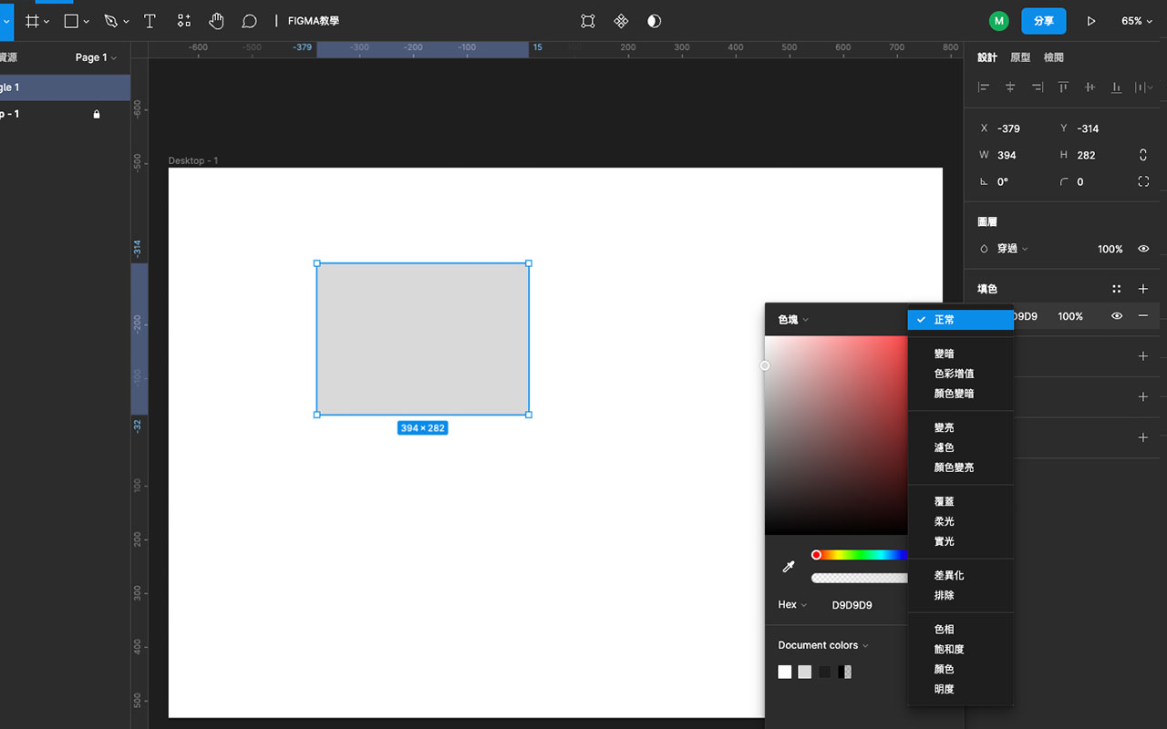1167x729 pixels.
Task: Select 柔光 in the blend mode menu
Action: 944,520
